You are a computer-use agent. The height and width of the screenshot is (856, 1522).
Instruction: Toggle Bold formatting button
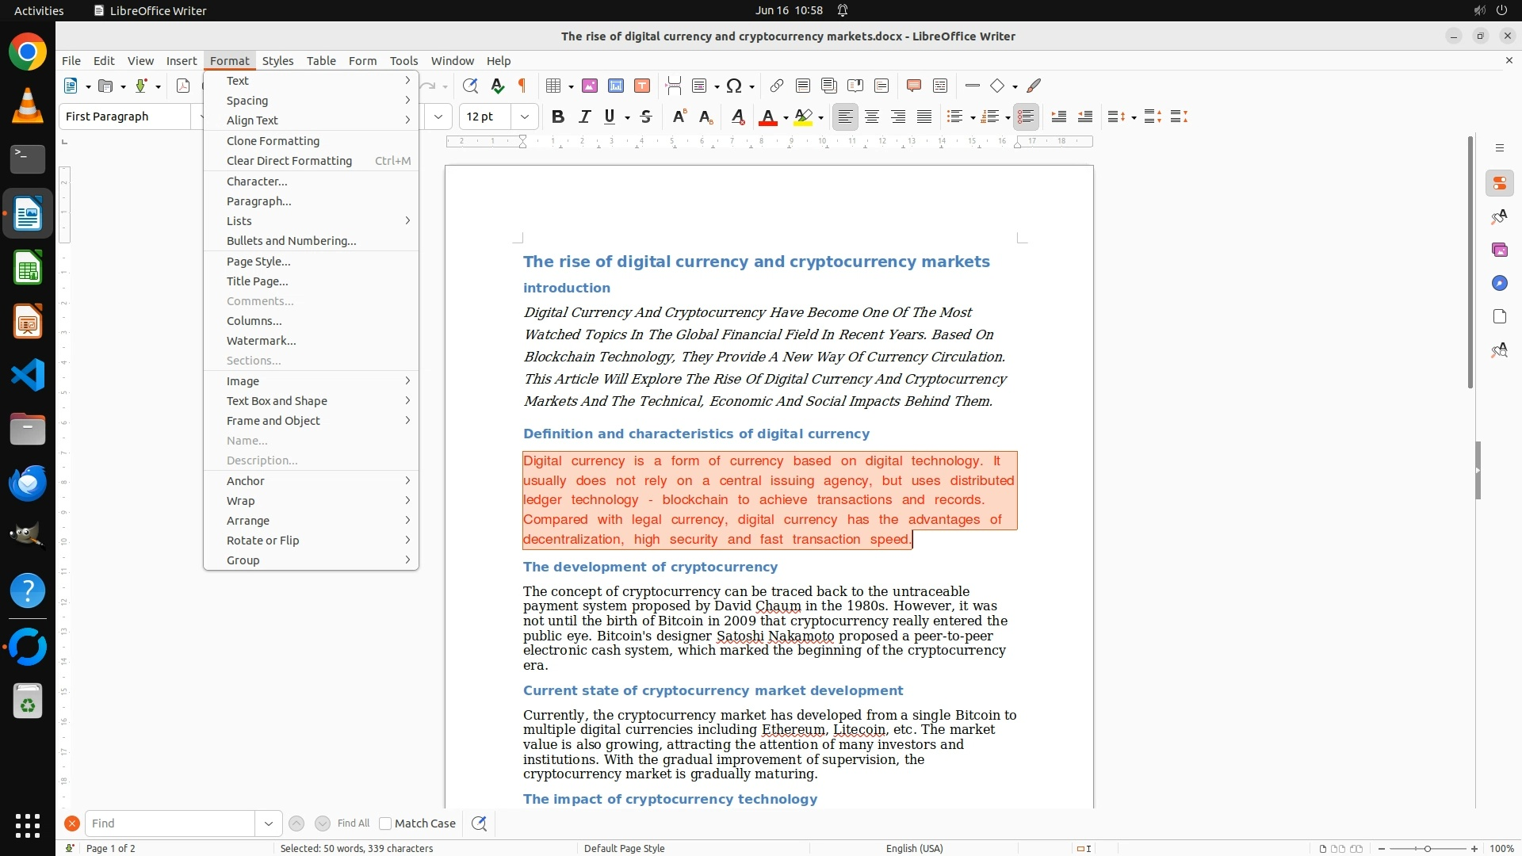click(558, 117)
